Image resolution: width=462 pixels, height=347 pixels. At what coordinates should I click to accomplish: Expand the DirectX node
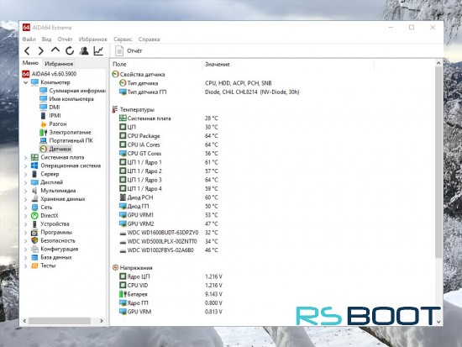26,216
